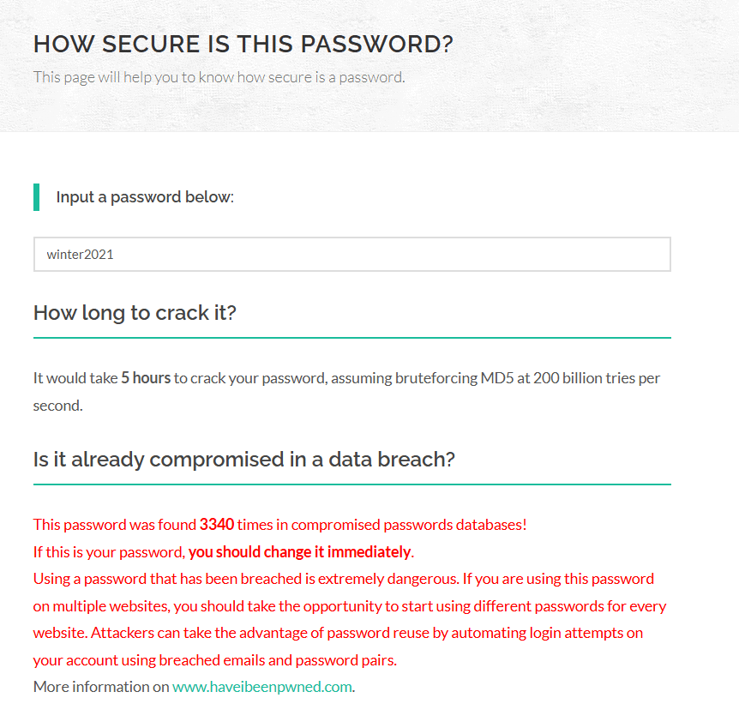This screenshot has height=722, width=739.
Task: Click the 'Is it already compromised' heading
Action: click(244, 460)
